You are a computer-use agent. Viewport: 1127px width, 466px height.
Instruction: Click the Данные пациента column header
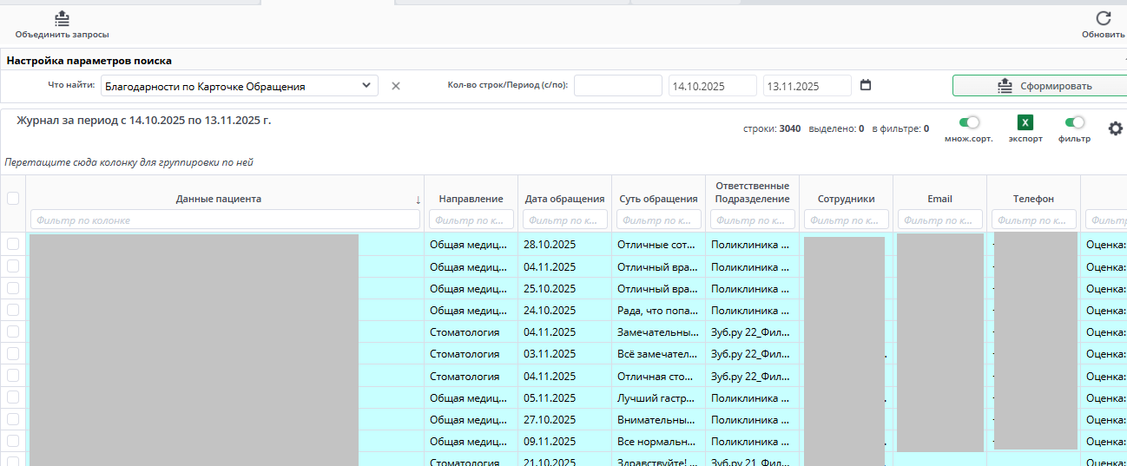(x=219, y=199)
